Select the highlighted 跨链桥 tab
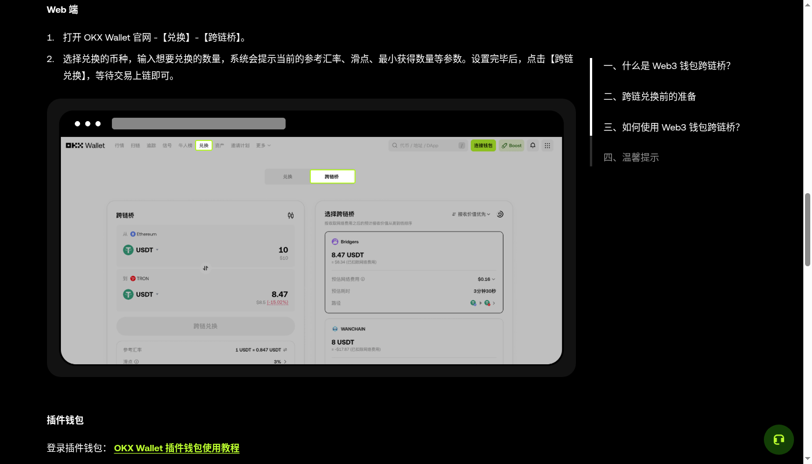 [x=332, y=176]
